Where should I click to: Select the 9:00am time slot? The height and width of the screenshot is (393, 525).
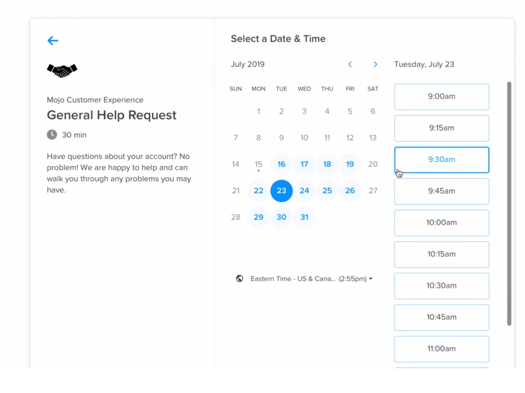pos(441,96)
